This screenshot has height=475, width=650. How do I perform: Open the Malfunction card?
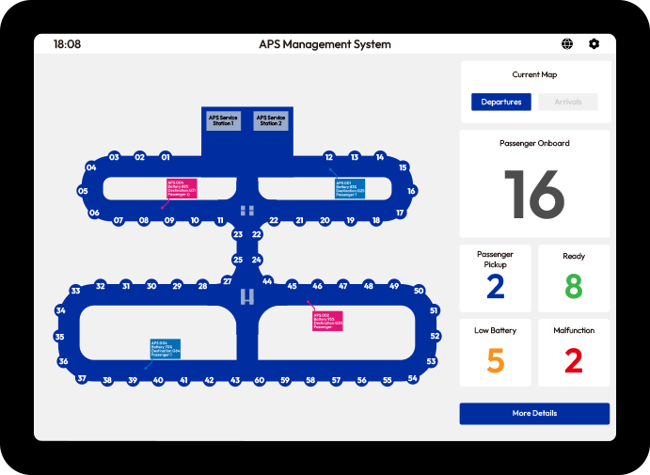[574, 353]
